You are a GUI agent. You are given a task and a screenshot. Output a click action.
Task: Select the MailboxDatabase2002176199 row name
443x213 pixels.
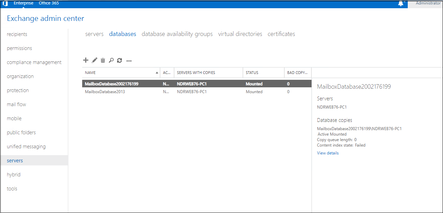click(112, 84)
